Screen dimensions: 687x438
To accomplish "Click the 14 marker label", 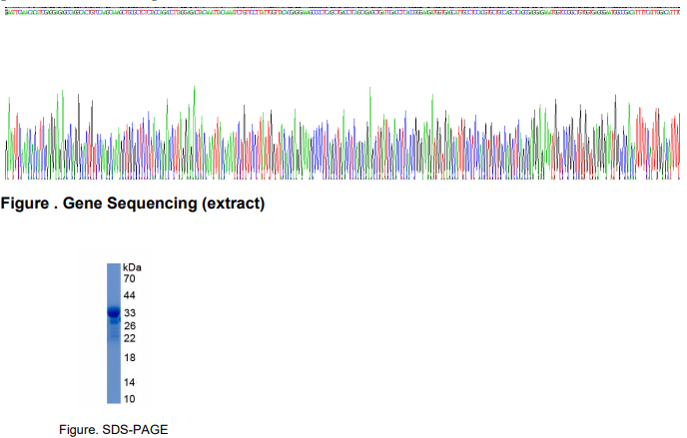I will point(129,382).
